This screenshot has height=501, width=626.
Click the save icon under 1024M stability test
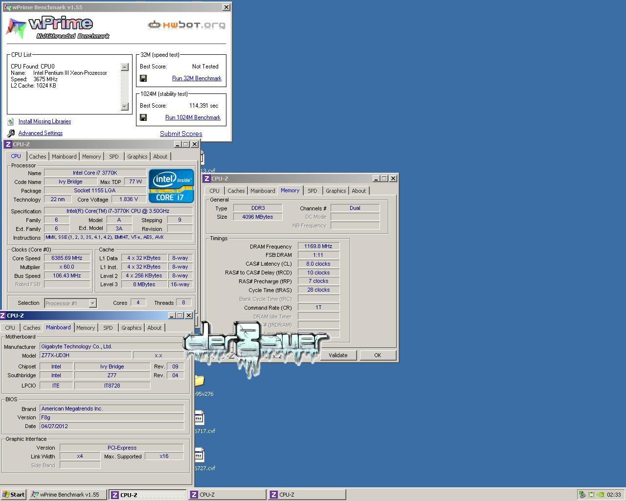[x=143, y=117]
